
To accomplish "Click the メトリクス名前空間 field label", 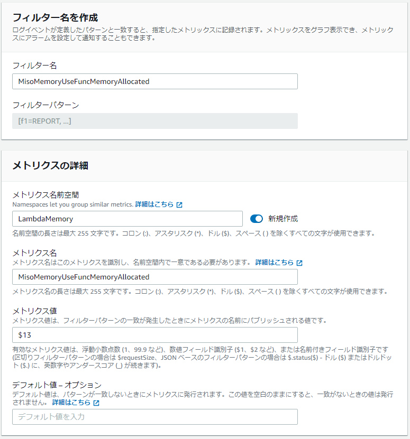I will (45, 195).
